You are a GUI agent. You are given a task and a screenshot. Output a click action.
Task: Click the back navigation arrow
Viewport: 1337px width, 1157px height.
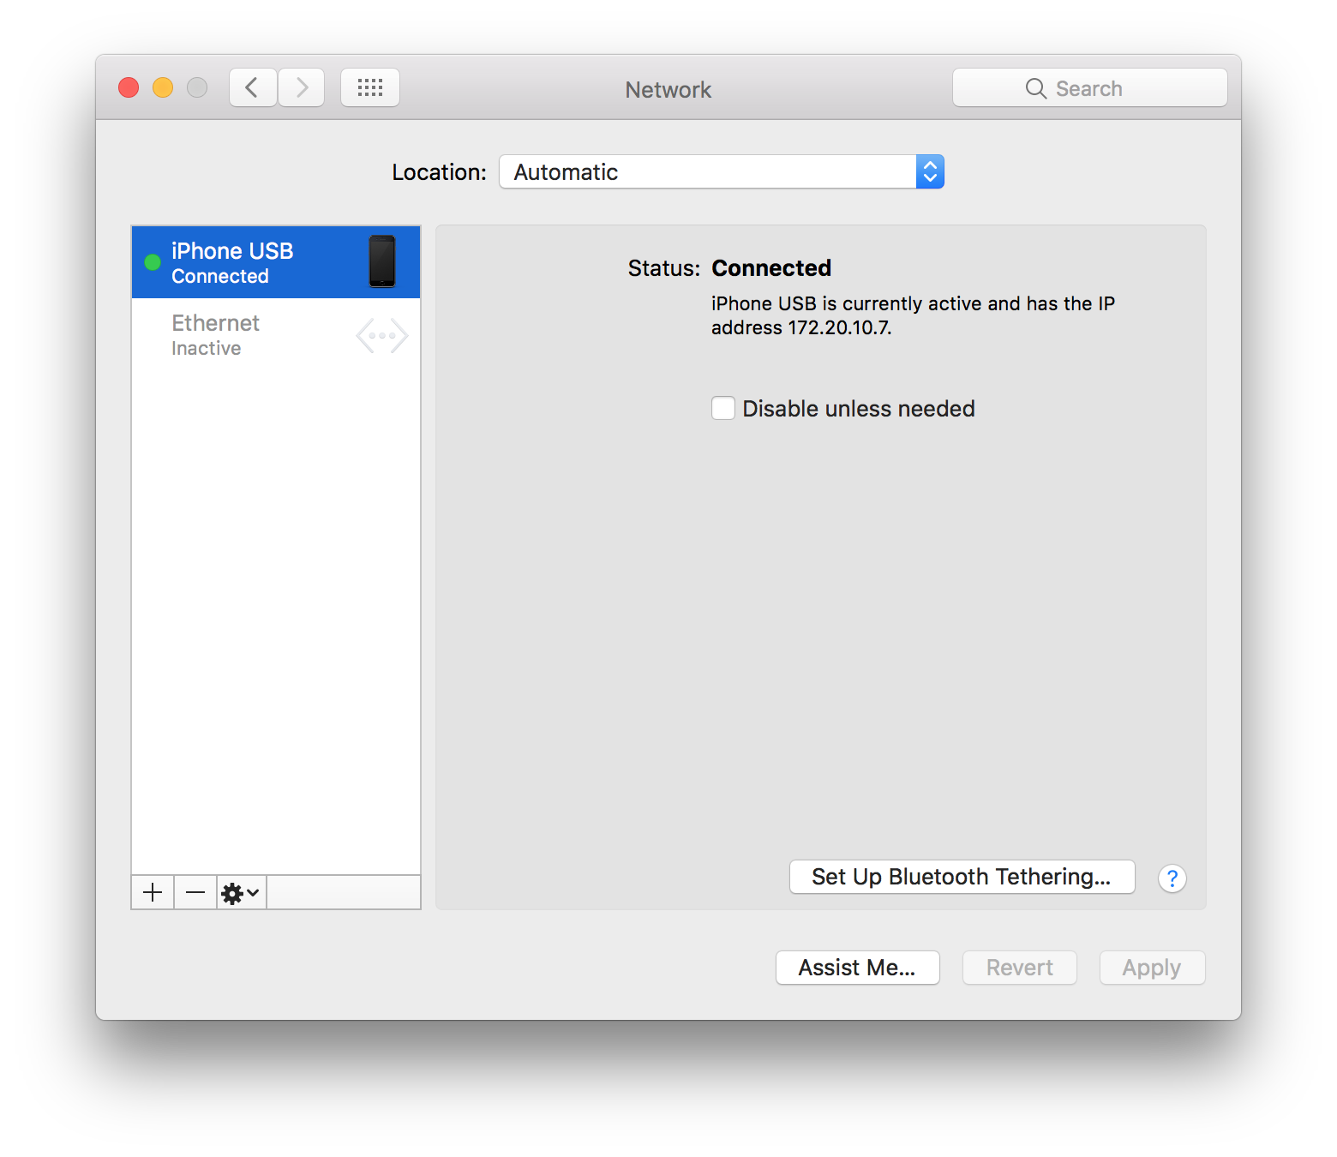[252, 87]
